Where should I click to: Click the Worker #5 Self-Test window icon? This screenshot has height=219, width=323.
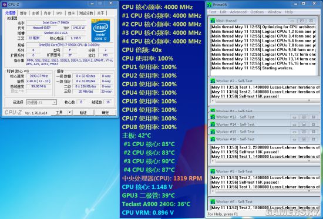(x=213, y=171)
